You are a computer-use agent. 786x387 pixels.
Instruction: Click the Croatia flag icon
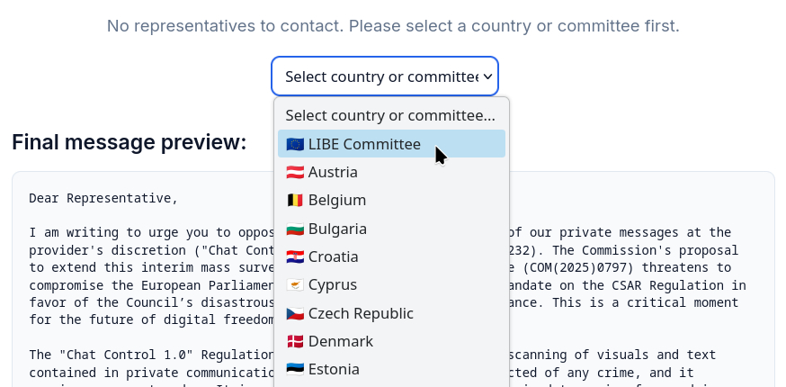point(294,256)
